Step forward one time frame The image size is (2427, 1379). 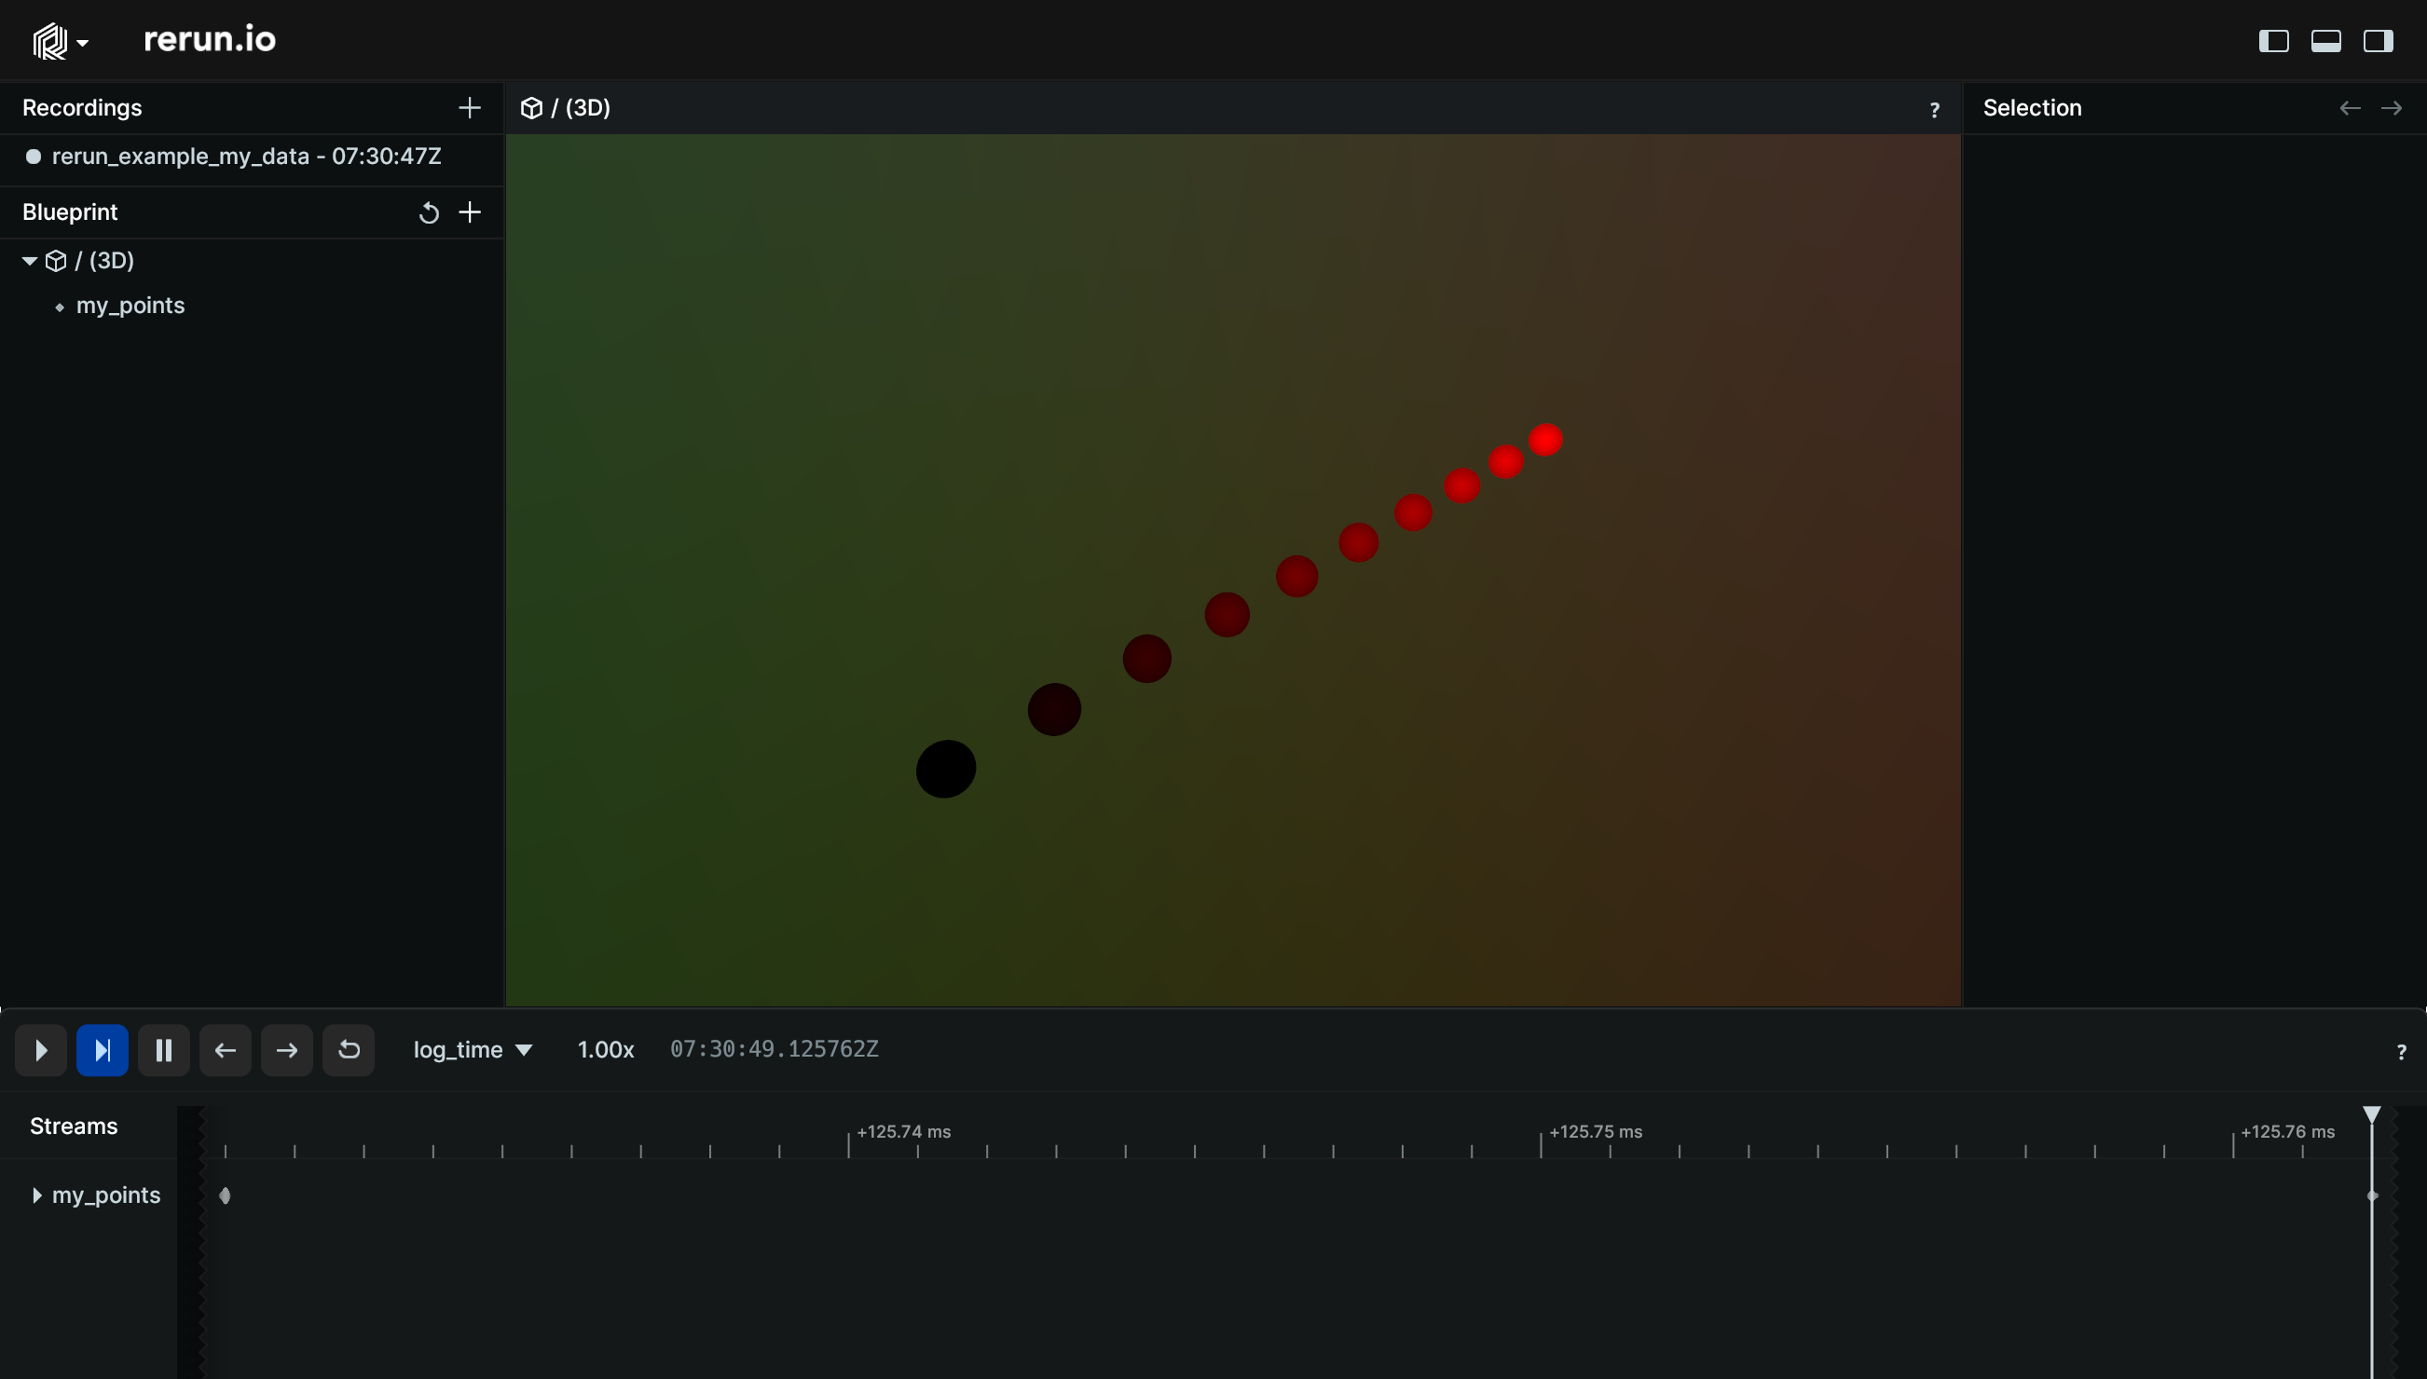click(287, 1049)
